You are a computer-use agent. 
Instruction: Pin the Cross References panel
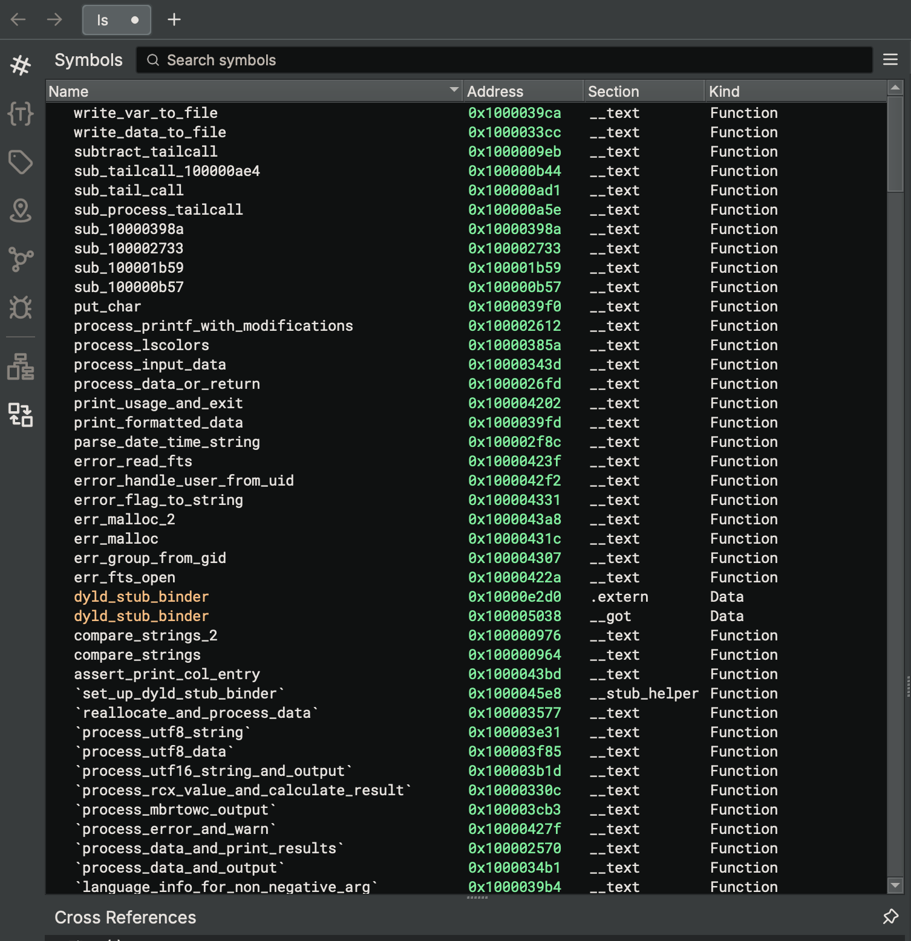pos(890,917)
